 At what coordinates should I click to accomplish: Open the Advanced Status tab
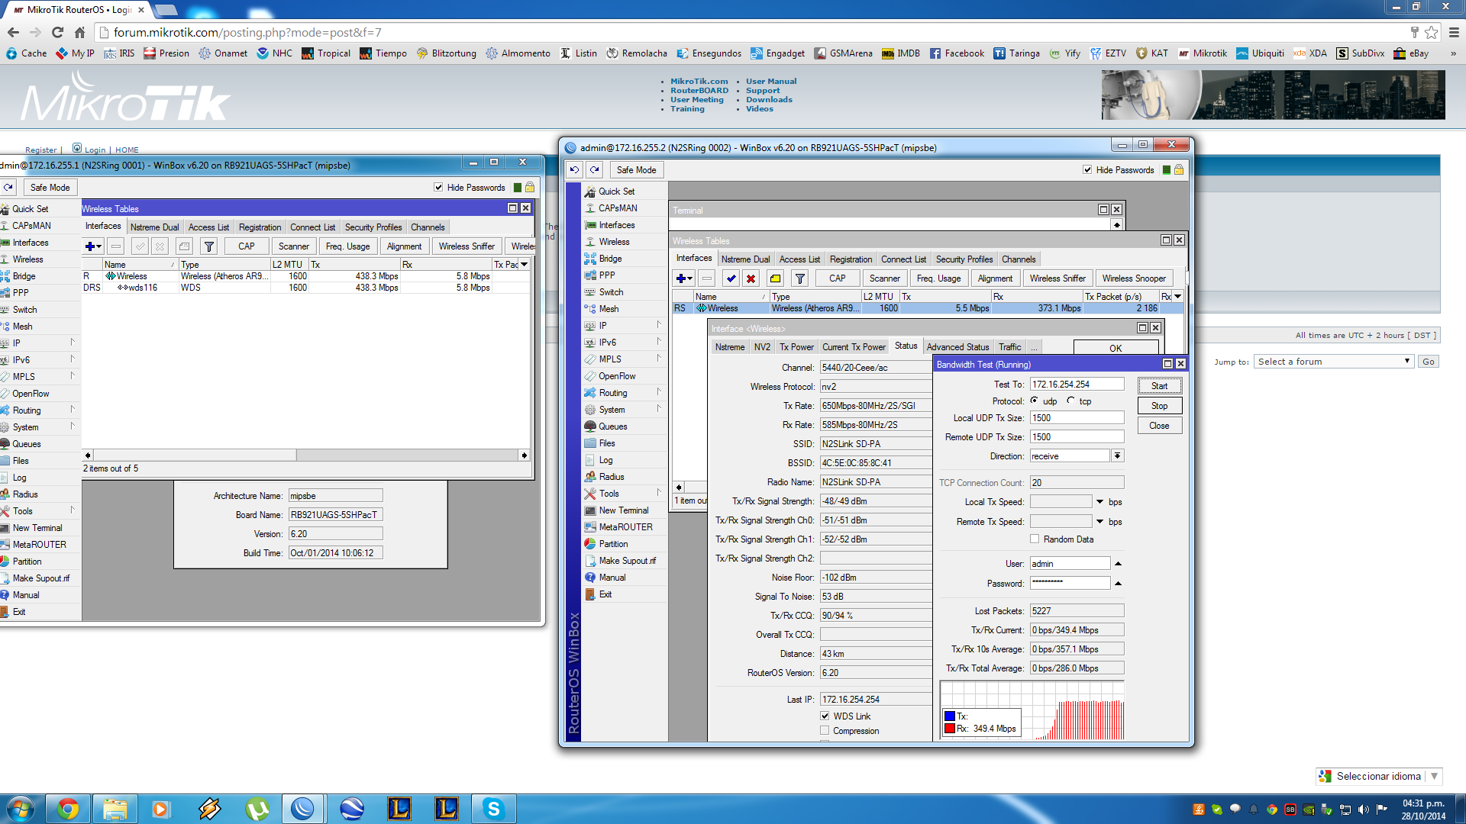(x=957, y=347)
